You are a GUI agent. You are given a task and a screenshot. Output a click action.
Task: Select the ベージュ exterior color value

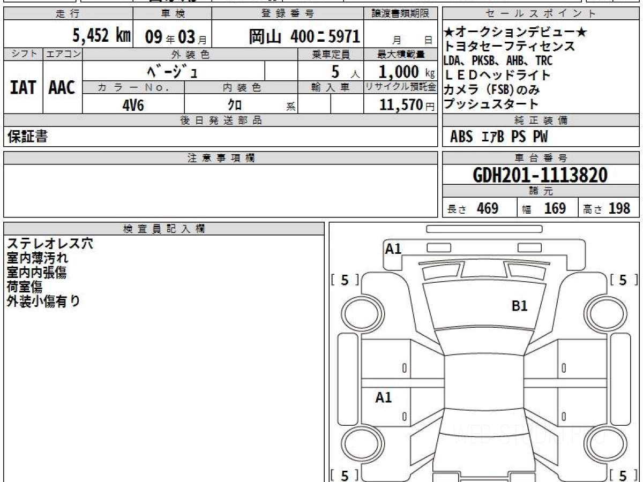173,71
